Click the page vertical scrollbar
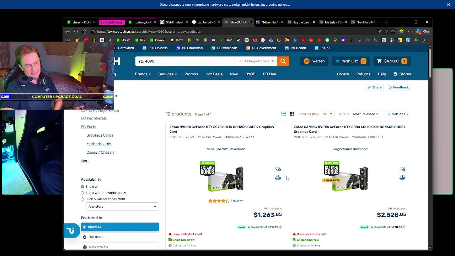Screen dimensions: 455x256 429,63
